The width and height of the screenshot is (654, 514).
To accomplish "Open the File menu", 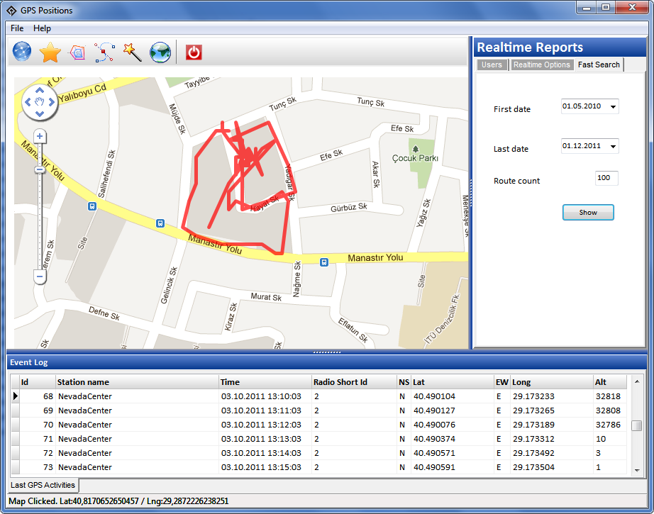I will (x=17, y=28).
